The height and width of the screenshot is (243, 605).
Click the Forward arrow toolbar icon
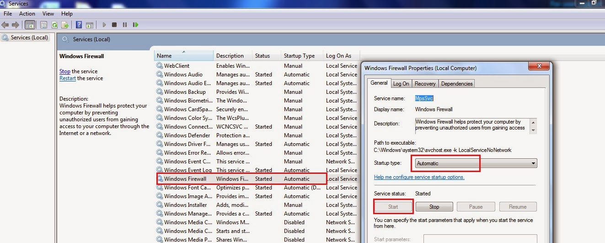[16, 25]
